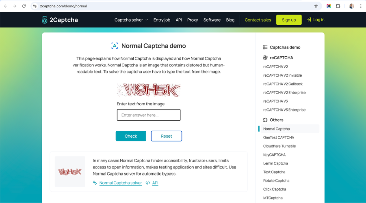This screenshot has width=366, height=203.
Task: Open the Normal Captcha solver link
Action: click(121, 183)
